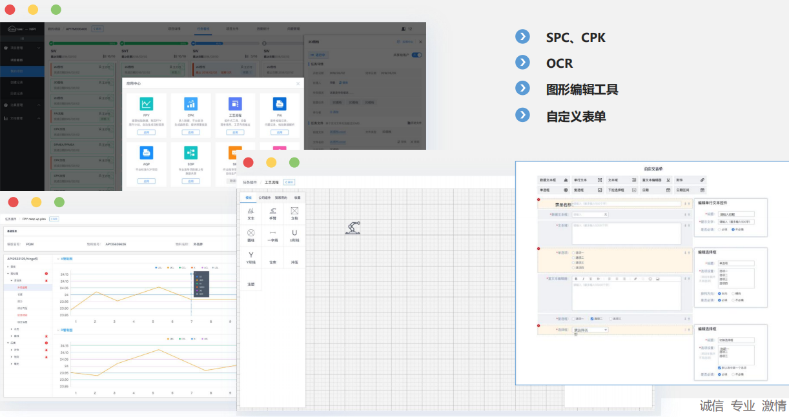
Task: Click the user count icon in NPI header
Action: click(x=404, y=29)
